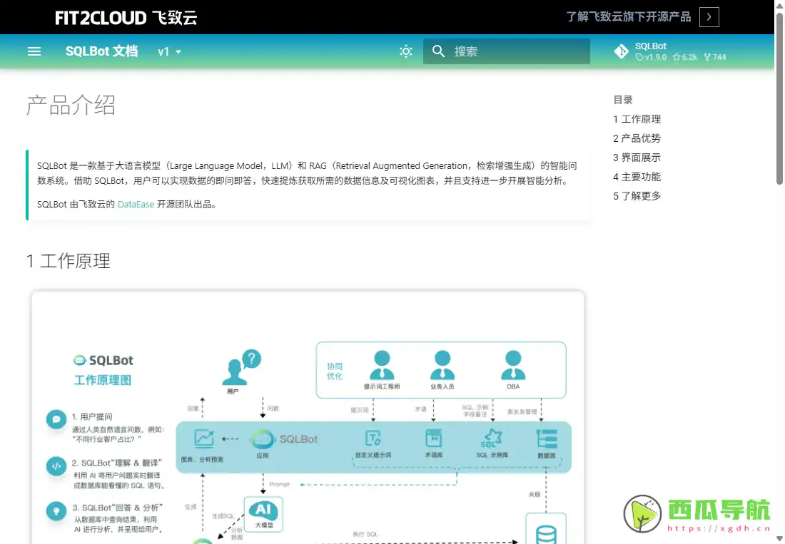Screen dimensions: 785x544
Task: Click the FIT2CLOUD 飞致云 logo
Action: pos(126,18)
